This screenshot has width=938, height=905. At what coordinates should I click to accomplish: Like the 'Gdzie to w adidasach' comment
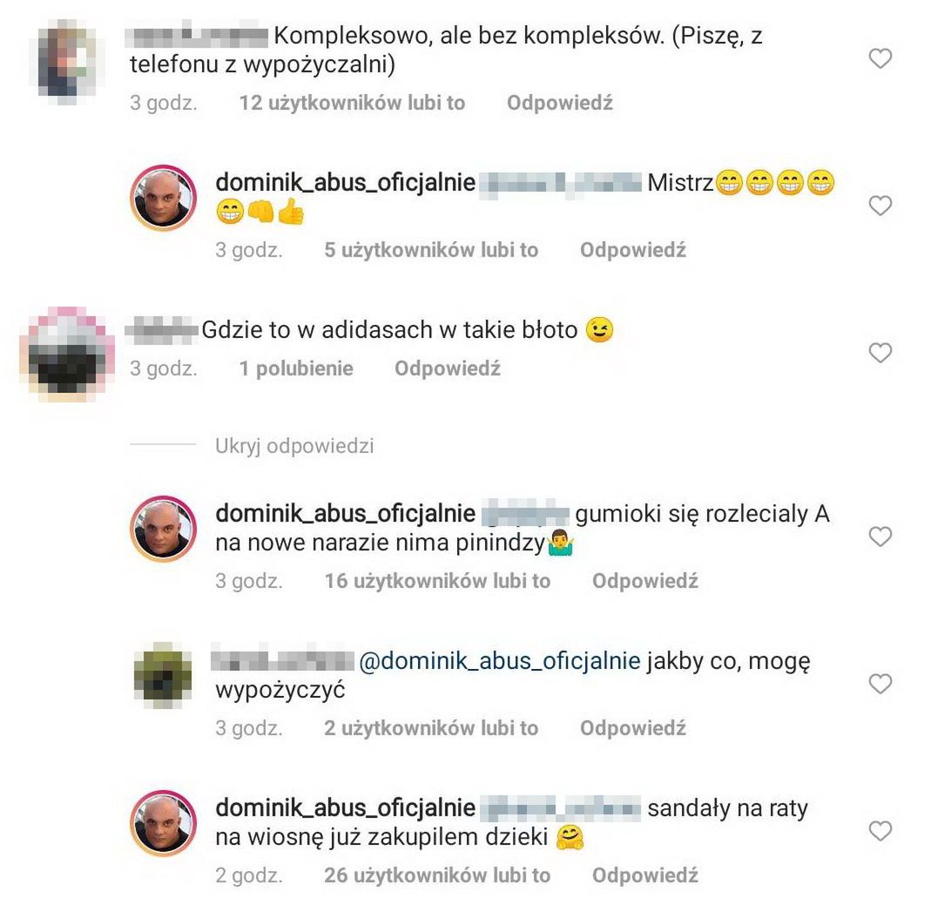880,353
